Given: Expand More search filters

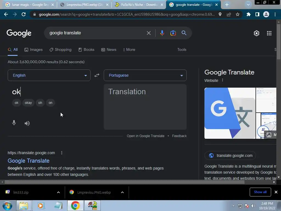Looking at the screenshot, I should [x=129, y=50].
